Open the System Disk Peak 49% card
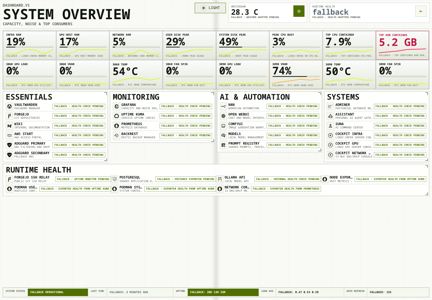 click(242, 45)
